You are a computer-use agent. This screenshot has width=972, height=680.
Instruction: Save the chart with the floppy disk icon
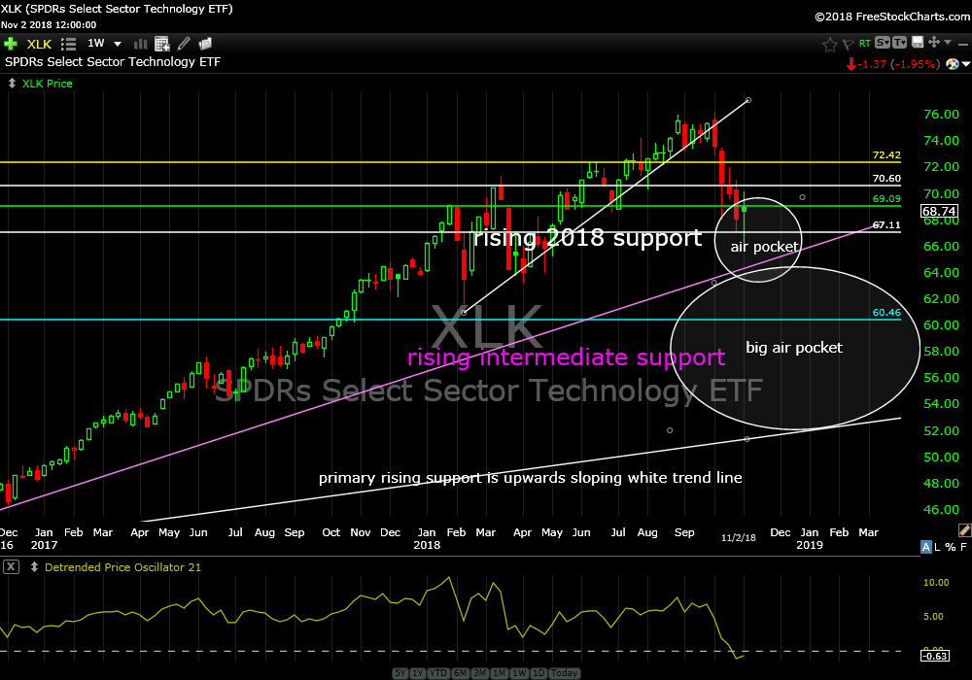918,44
